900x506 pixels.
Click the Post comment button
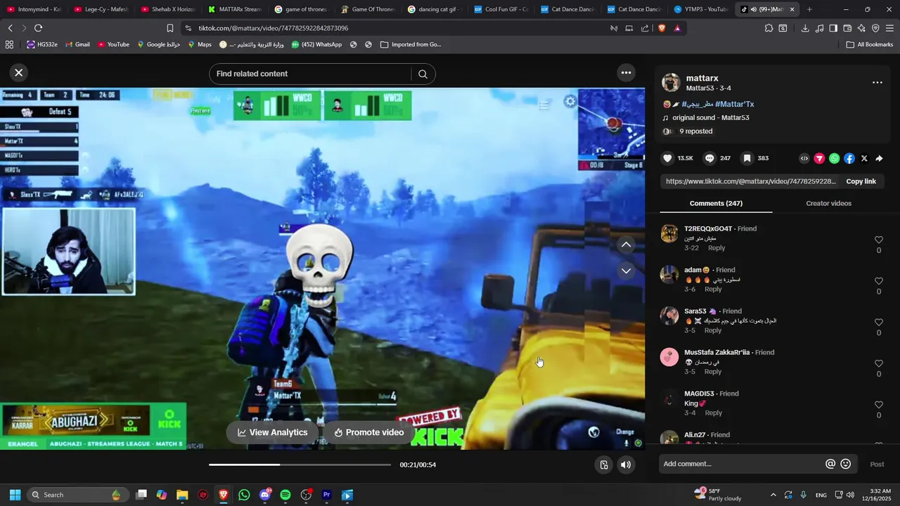point(877,464)
